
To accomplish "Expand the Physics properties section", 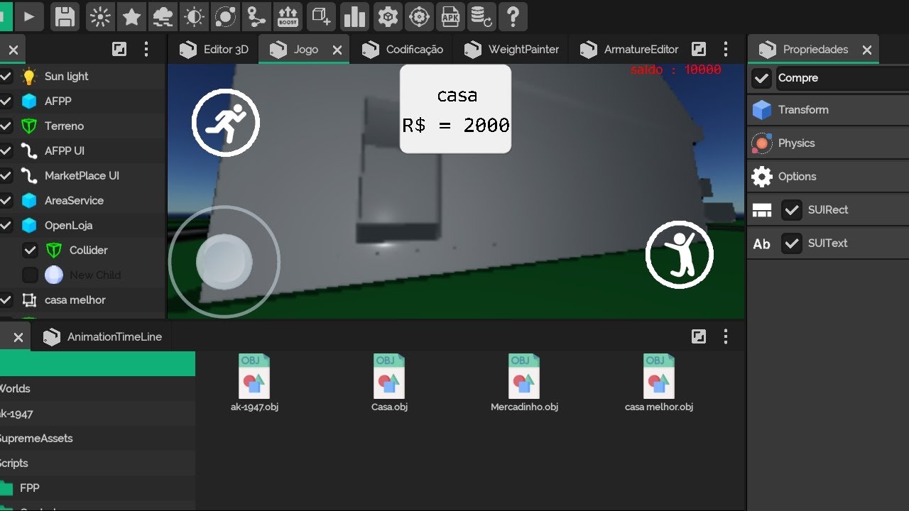I will click(828, 143).
